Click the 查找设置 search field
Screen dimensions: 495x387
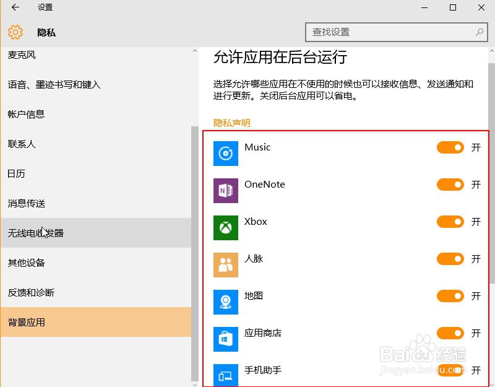pos(397,32)
